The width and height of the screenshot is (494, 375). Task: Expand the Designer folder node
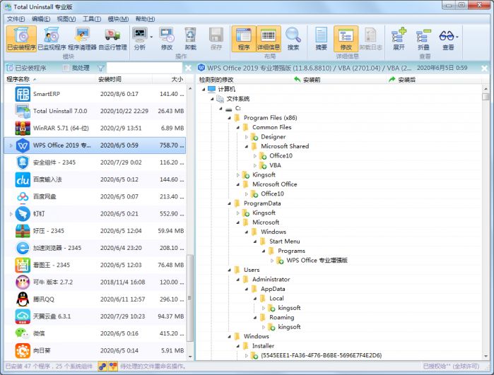247,137
